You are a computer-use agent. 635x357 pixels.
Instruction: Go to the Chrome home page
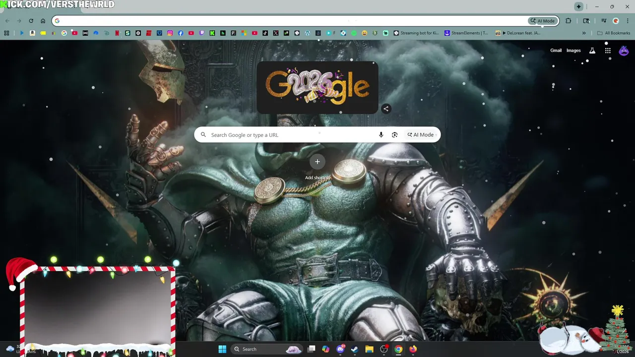click(x=43, y=21)
